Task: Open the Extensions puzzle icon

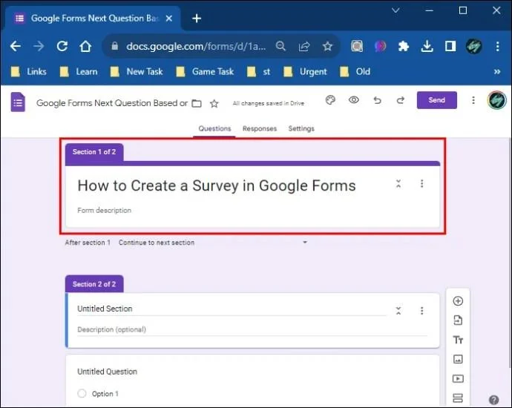Action: tap(404, 46)
